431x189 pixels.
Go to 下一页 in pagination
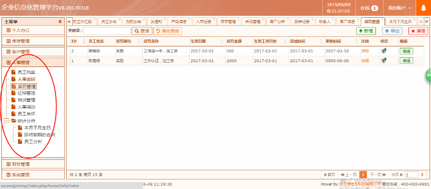378,175
